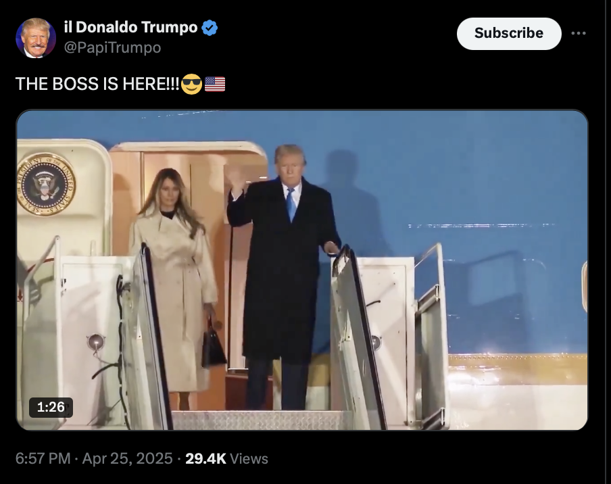Open the 6:57 PM timestamp link

43,459
